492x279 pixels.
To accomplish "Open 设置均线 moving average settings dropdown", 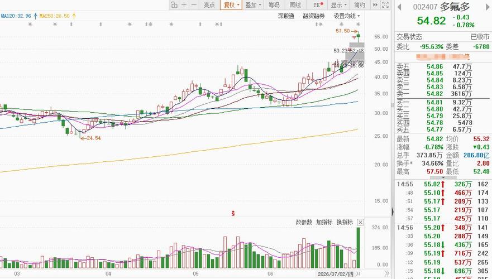I will (x=347, y=16).
